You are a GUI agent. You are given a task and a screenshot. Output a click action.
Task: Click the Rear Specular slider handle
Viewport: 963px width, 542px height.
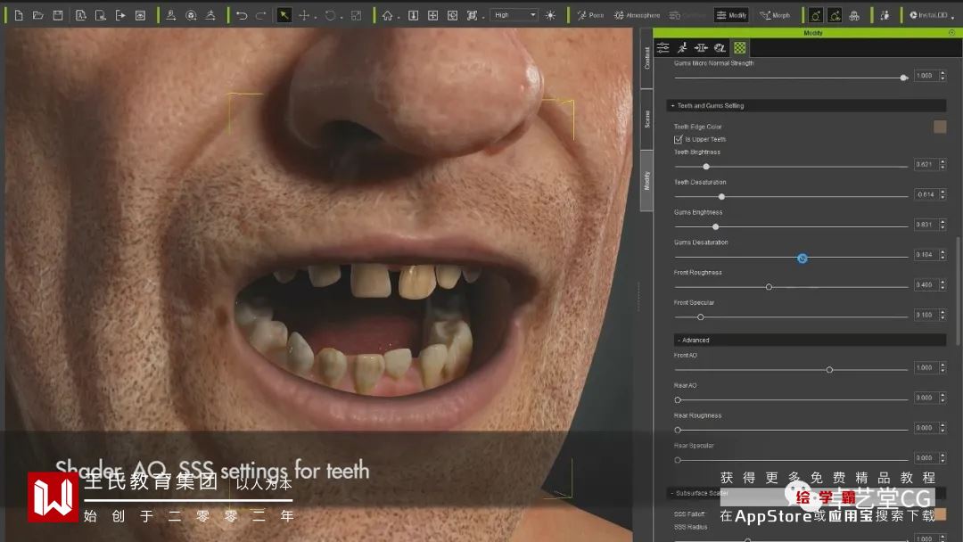678,460
